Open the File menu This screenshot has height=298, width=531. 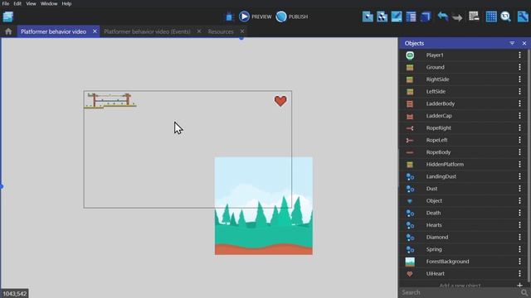6,3
